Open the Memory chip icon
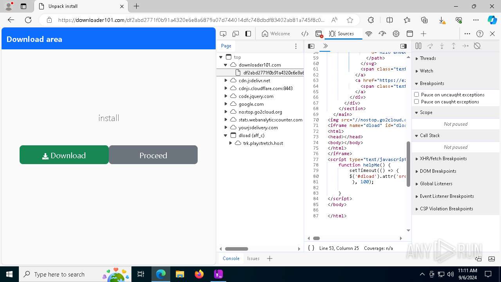Viewport: 501px width, 282px height. pos(396,34)
